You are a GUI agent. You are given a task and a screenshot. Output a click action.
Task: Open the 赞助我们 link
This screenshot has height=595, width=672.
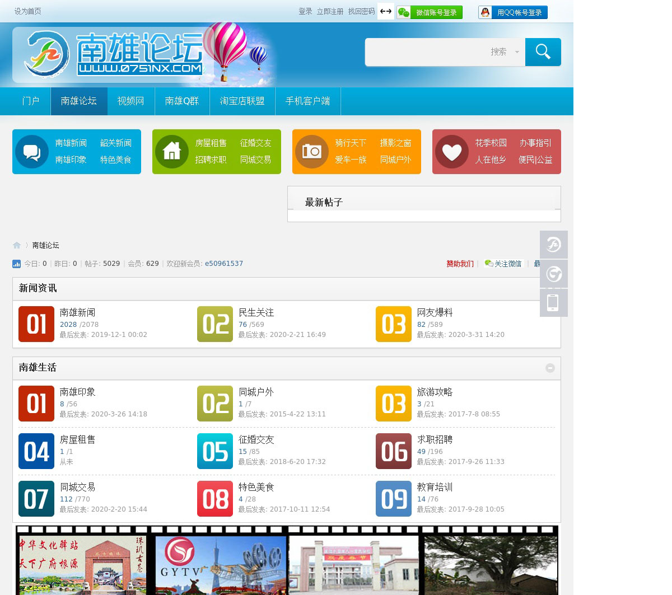(460, 264)
